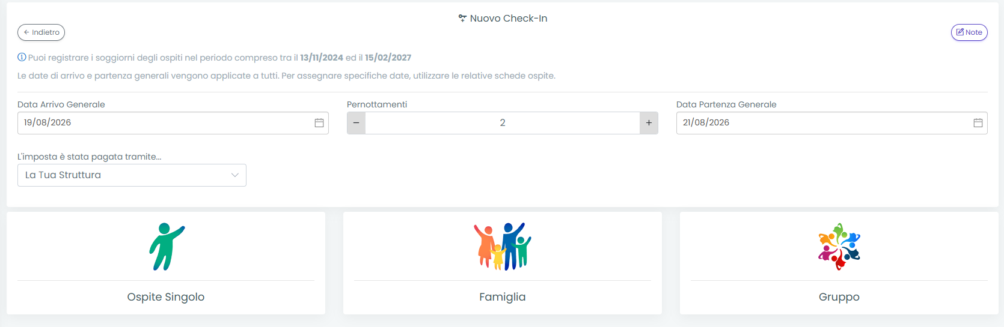This screenshot has height=327, width=1004.
Task: Click the family people icon
Action: (503, 247)
